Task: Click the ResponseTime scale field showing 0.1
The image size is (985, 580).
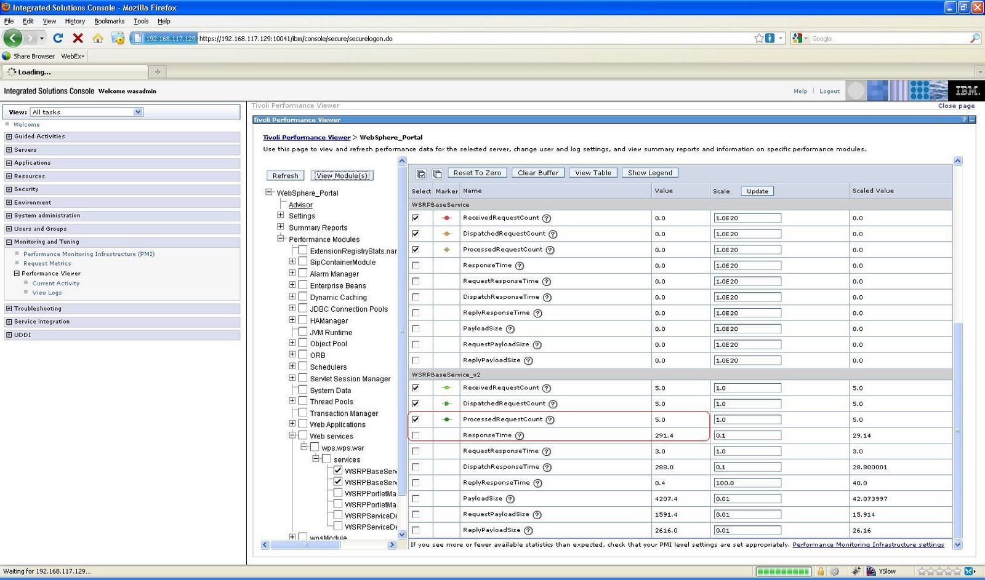Action: pyautogui.click(x=747, y=435)
